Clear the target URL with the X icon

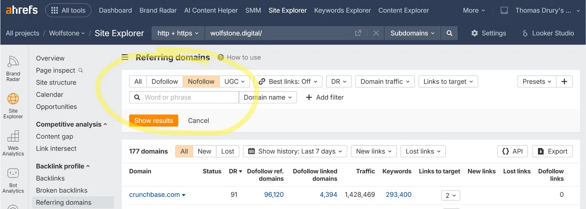pos(376,33)
